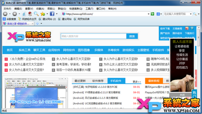Go to home page via house icon
Screen dimensions: 202x114
coord(30,14)
